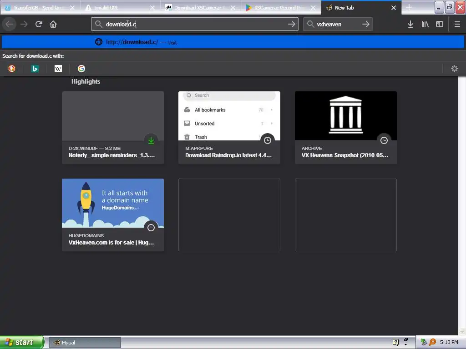Viewport: 466px width, 349px height.
Task: Click the search arrow next to vxheaven
Action: (366, 24)
